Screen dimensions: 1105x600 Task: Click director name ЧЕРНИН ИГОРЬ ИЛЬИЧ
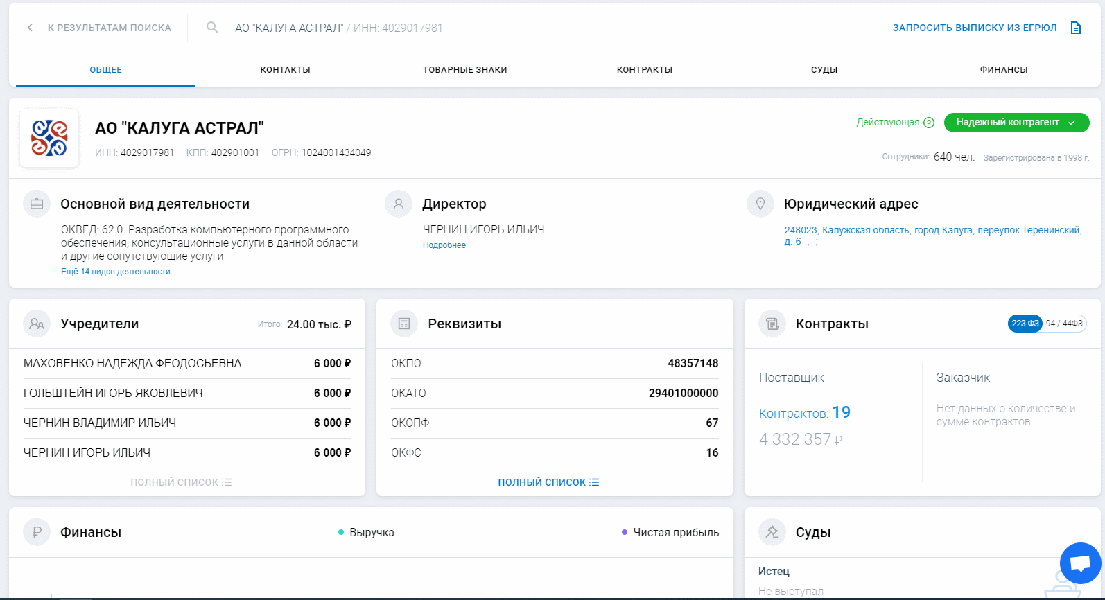point(484,229)
